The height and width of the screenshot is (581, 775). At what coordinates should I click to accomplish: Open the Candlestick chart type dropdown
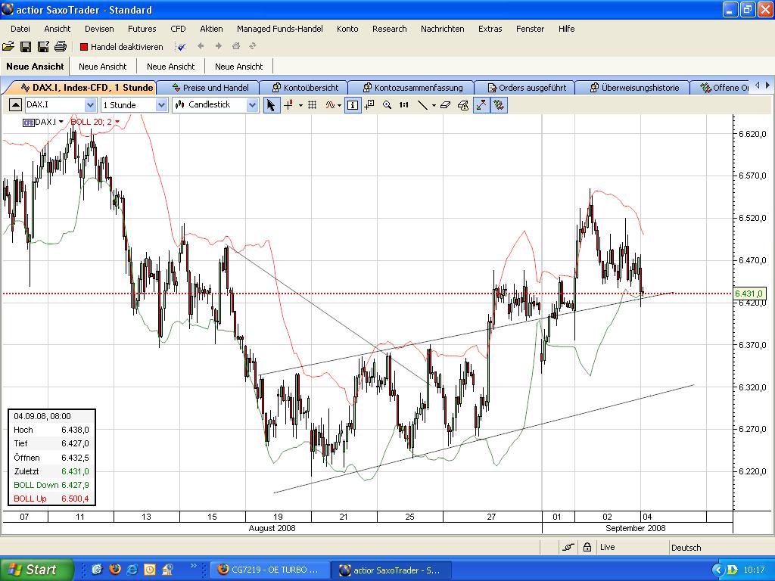[x=252, y=105]
